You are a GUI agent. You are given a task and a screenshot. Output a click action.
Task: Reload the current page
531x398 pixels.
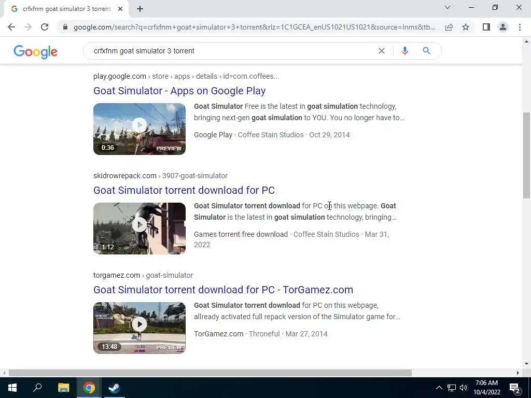point(45,27)
